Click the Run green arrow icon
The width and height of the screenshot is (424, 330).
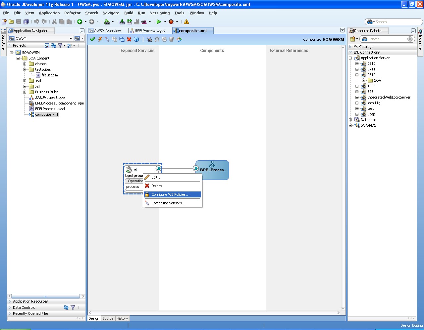[x=159, y=21]
